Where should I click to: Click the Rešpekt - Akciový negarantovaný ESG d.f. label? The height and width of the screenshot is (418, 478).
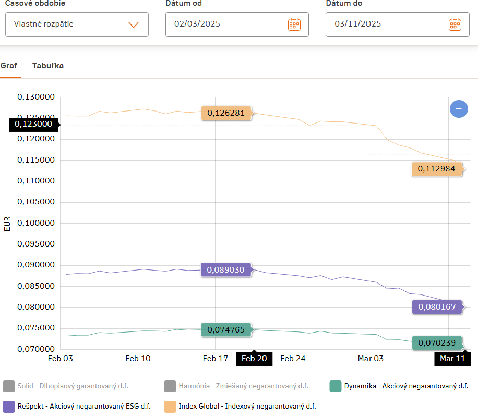[x=84, y=407]
